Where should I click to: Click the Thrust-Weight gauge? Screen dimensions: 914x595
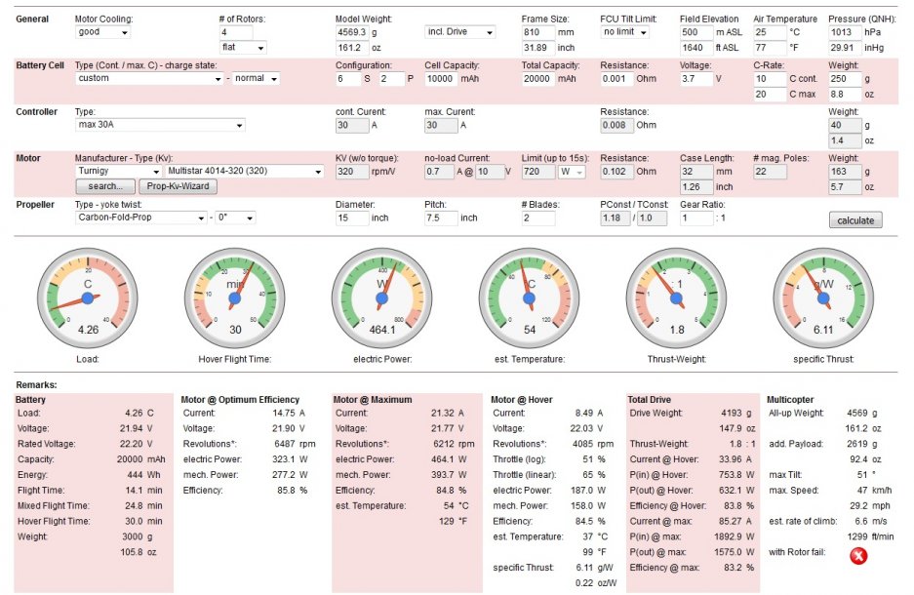point(676,297)
